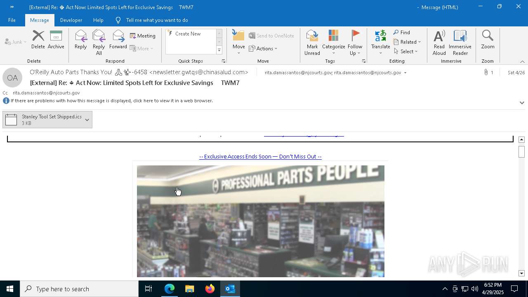This screenshot has height=297, width=528.
Task: Archive the message
Action: pyautogui.click(x=56, y=40)
